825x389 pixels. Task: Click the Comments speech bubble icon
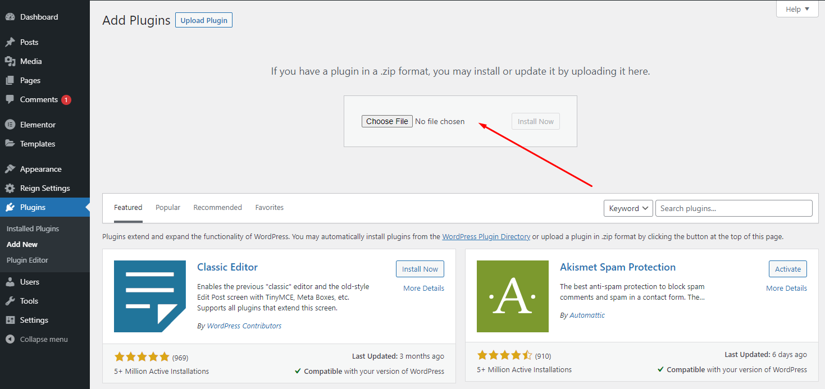tap(10, 99)
